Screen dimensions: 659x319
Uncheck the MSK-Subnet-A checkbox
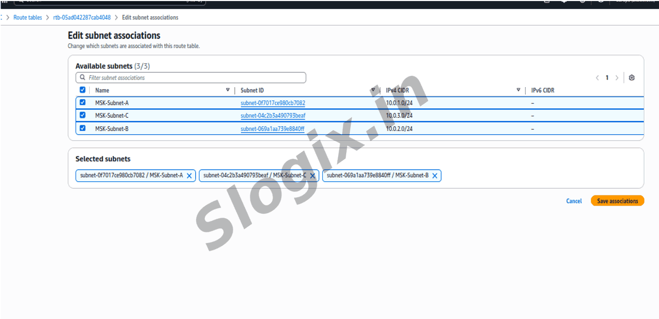[83, 102]
